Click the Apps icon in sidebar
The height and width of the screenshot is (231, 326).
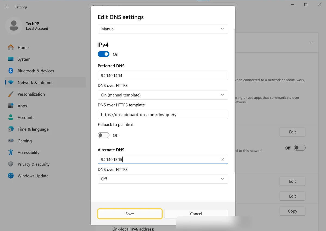(x=11, y=106)
